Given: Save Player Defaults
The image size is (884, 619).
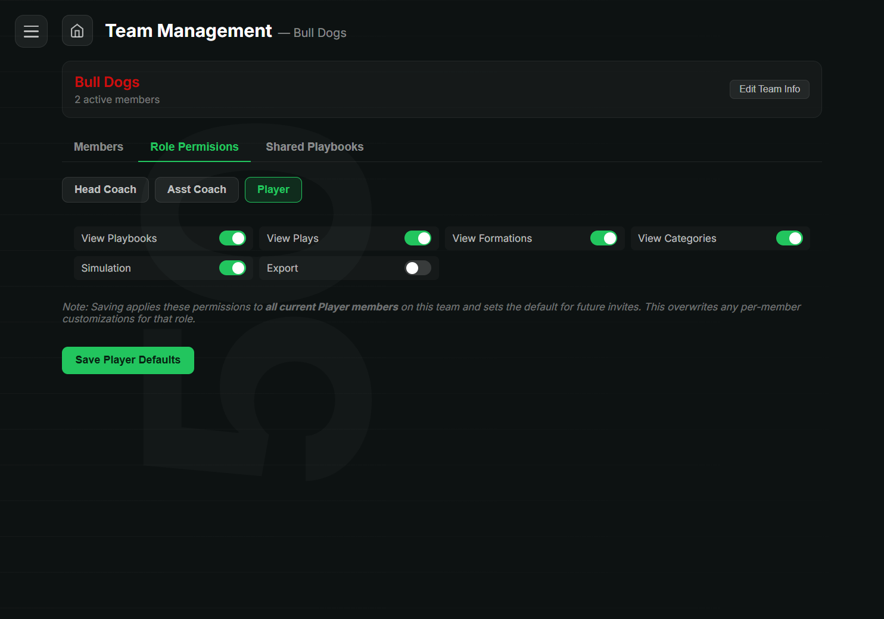Looking at the screenshot, I should [x=128, y=360].
